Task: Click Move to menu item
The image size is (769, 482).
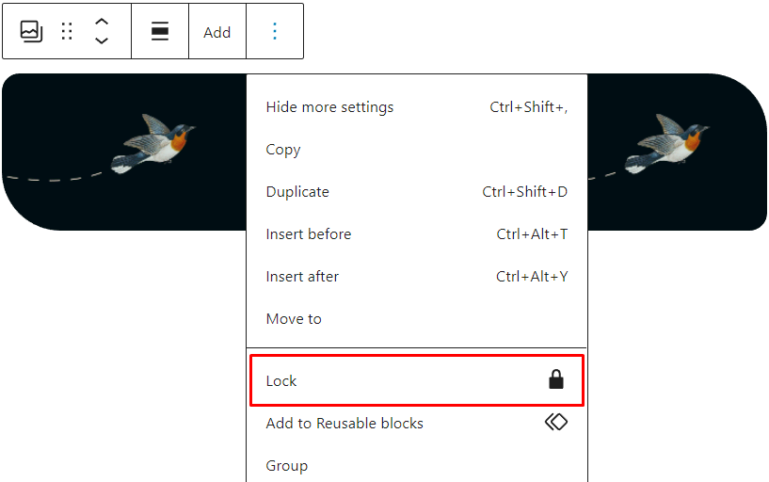Action: pos(294,319)
